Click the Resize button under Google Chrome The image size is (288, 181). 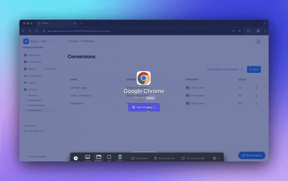pyautogui.click(x=150, y=98)
